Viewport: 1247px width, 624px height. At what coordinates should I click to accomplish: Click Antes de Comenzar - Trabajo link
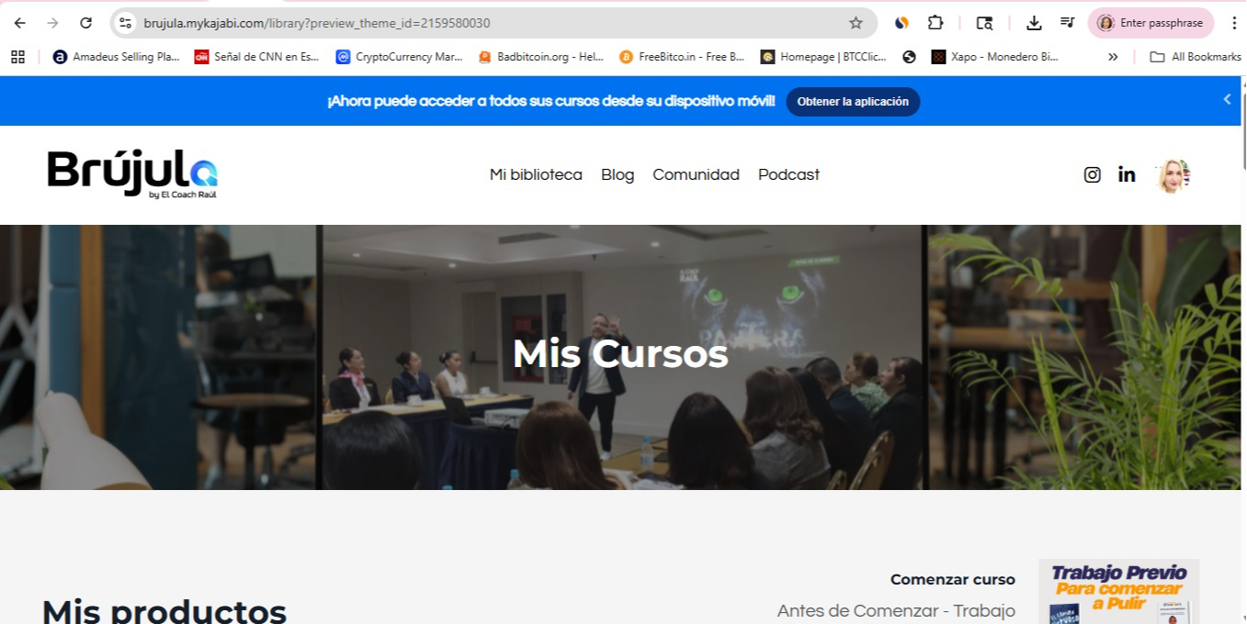896,611
